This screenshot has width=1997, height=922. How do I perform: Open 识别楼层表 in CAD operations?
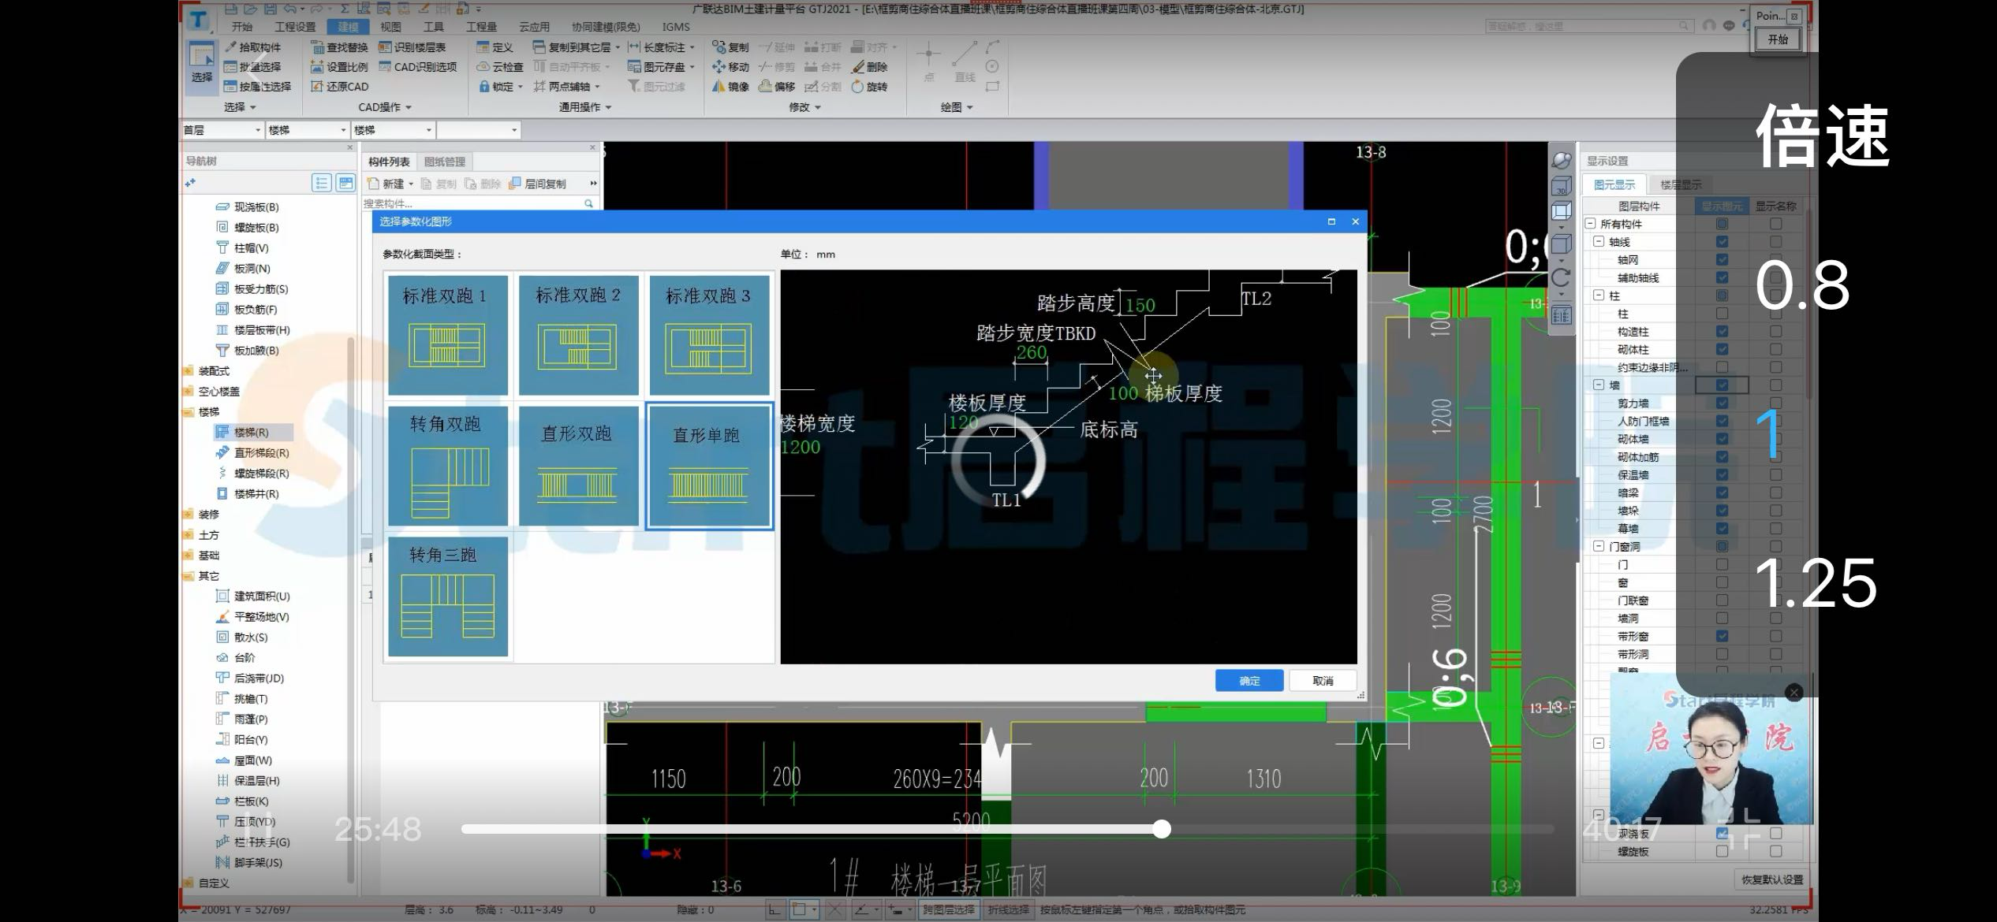(x=412, y=47)
